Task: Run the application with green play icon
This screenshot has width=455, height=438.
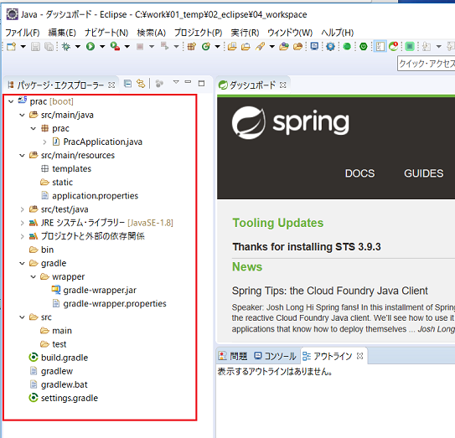Action: click(90, 46)
